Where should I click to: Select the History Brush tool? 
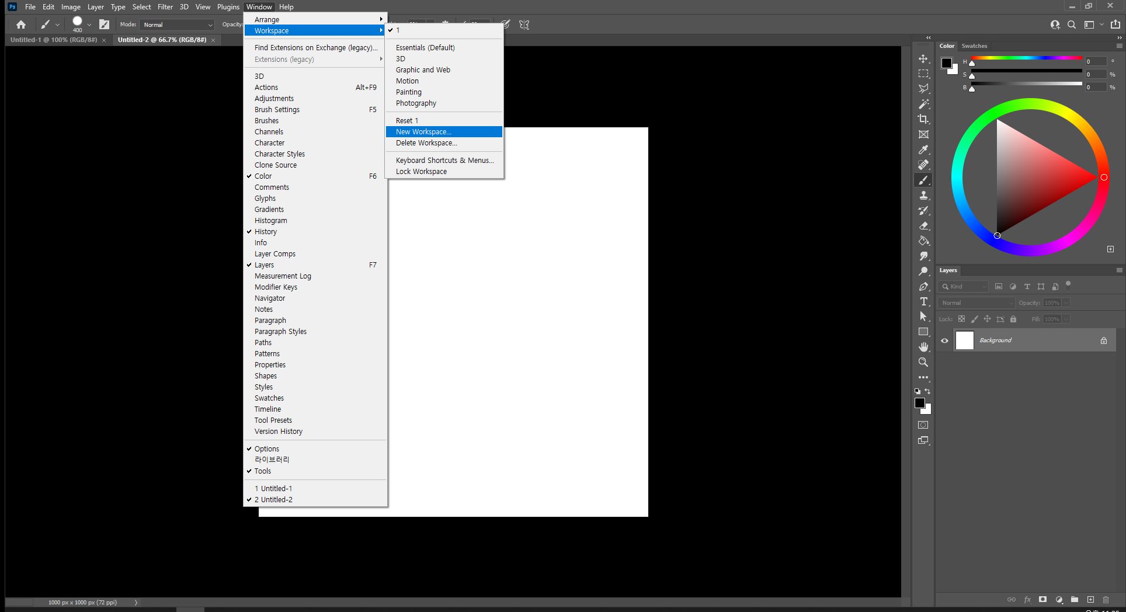coord(923,210)
